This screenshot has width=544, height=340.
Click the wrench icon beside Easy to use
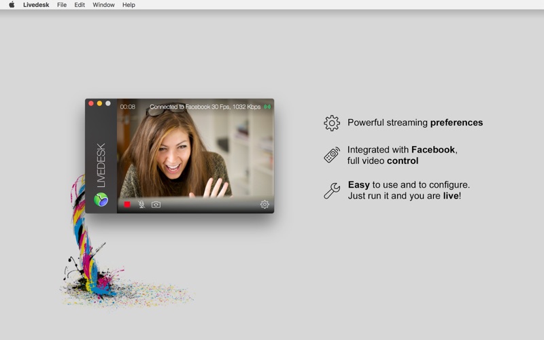tap(332, 190)
